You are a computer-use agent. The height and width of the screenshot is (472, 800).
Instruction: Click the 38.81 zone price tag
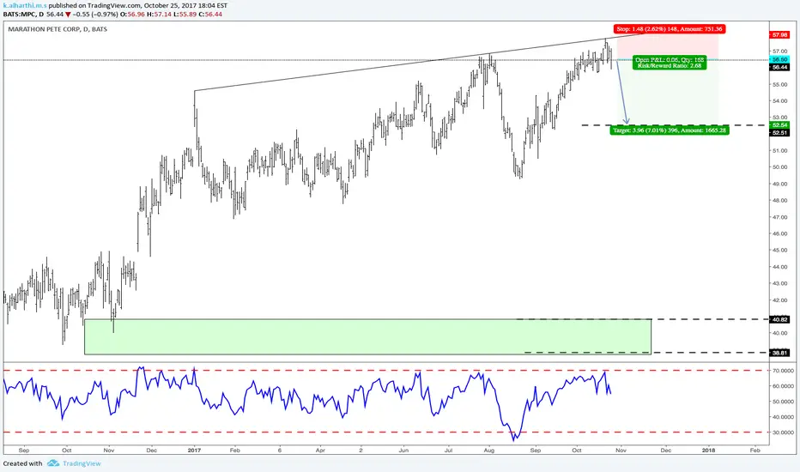pos(780,353)
